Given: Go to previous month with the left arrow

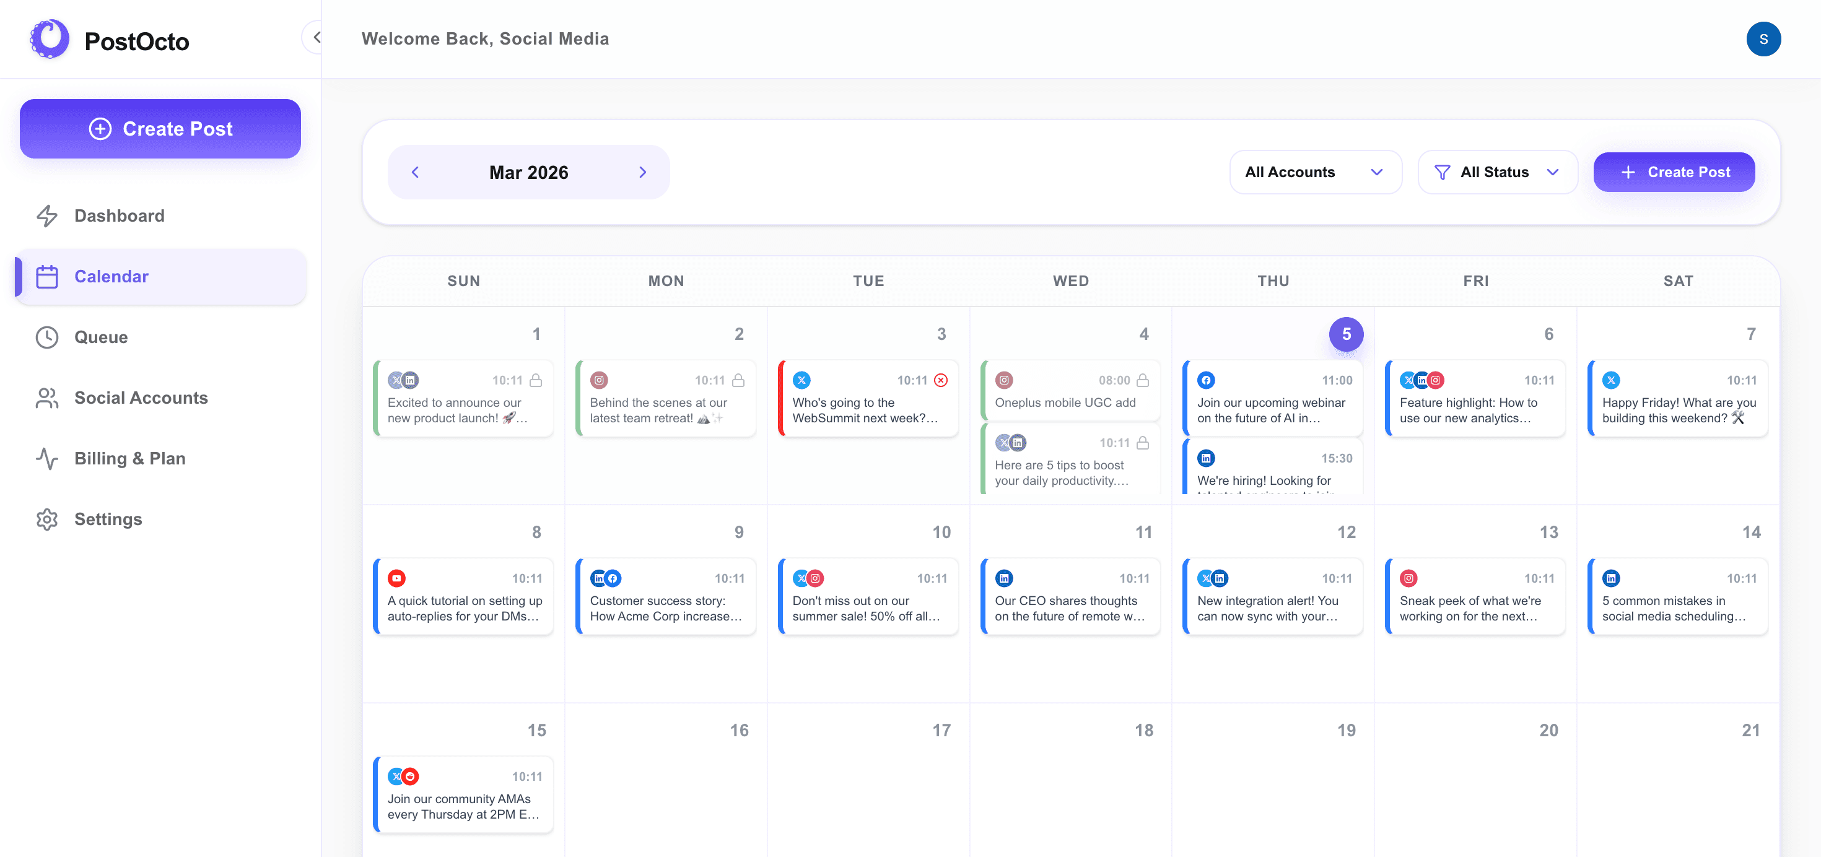Looking at the screenshot, I should (416, 172).
